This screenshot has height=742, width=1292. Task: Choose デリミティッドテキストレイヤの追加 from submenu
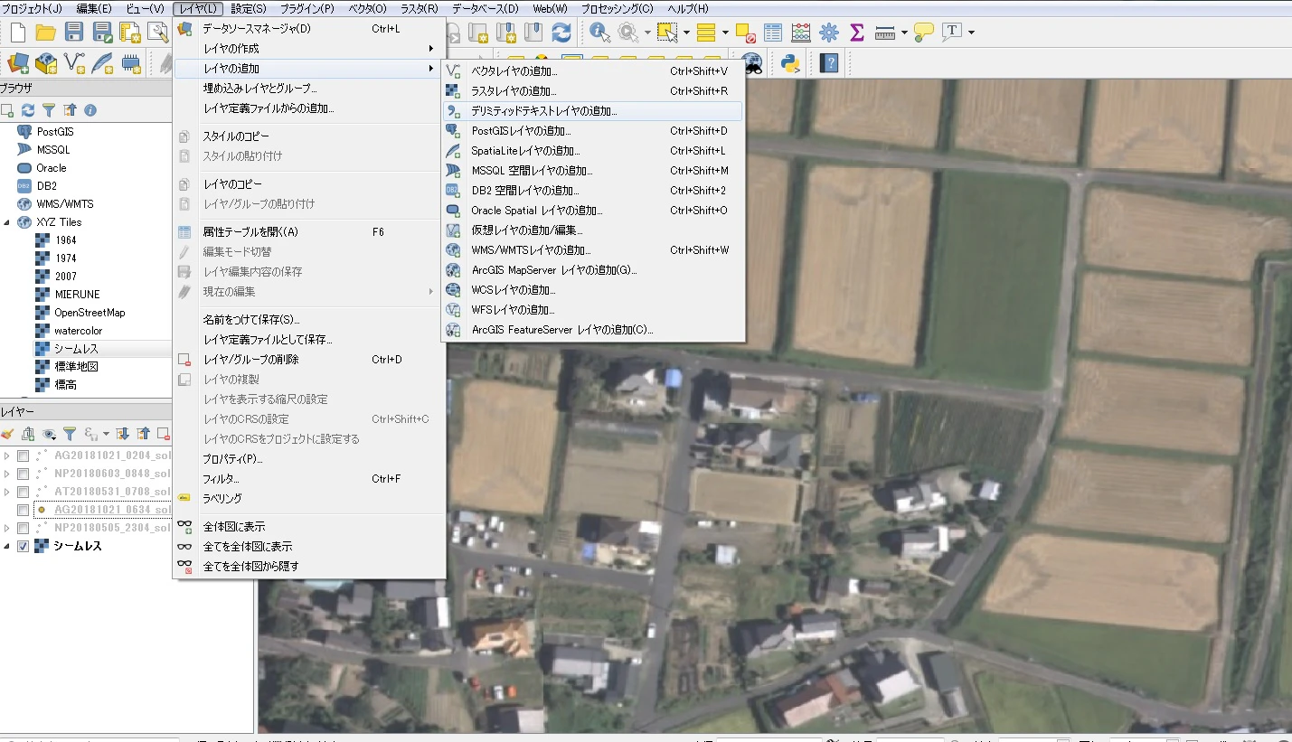click(x=592, y=111)
